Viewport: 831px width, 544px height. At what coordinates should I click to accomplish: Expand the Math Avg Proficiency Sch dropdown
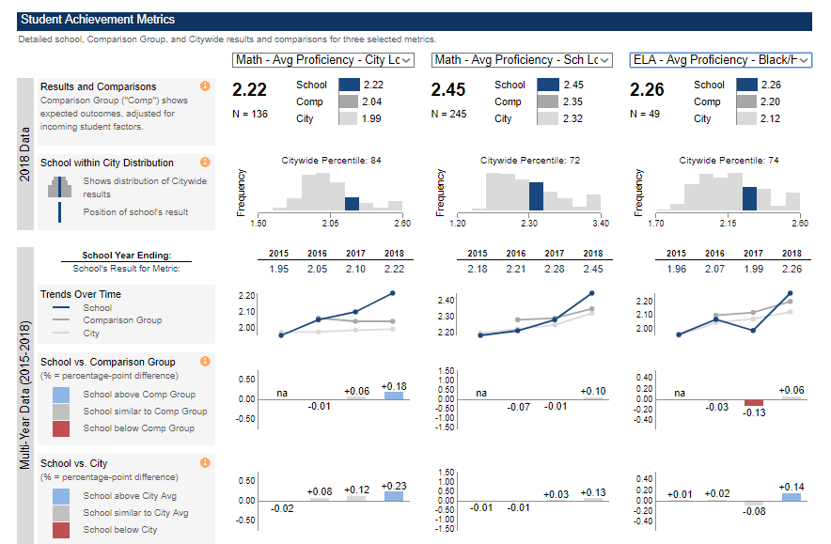(x=522, y=60)
